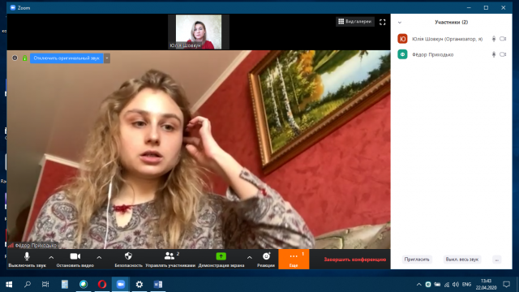Collapse participants panel chevron
519x292 pixels.
coord(400,23)
